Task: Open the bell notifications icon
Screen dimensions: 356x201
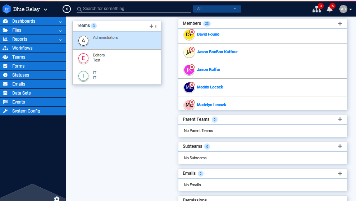Action: pyautogui.click(x=329, y=9)
